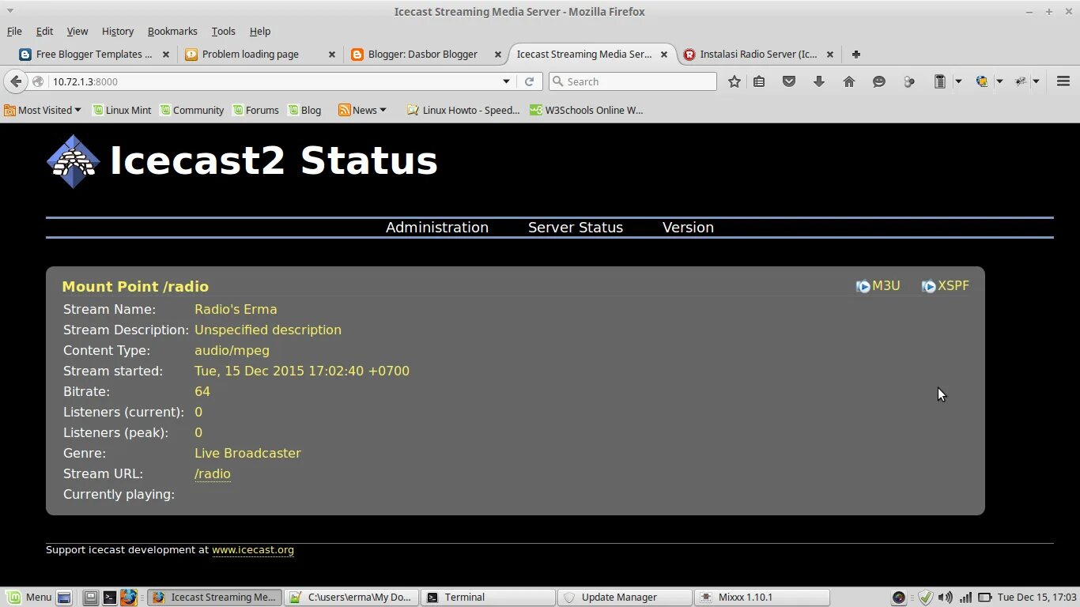This screenshot has width=1080, height=607.
Task: Close the Problem loading page tab
Action: coord(332,55)
